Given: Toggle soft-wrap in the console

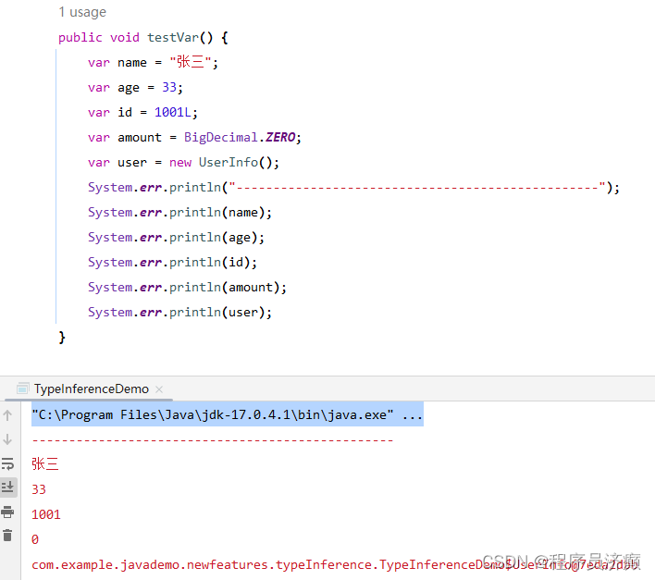Looking at the screenshot, I should (7, 463).
